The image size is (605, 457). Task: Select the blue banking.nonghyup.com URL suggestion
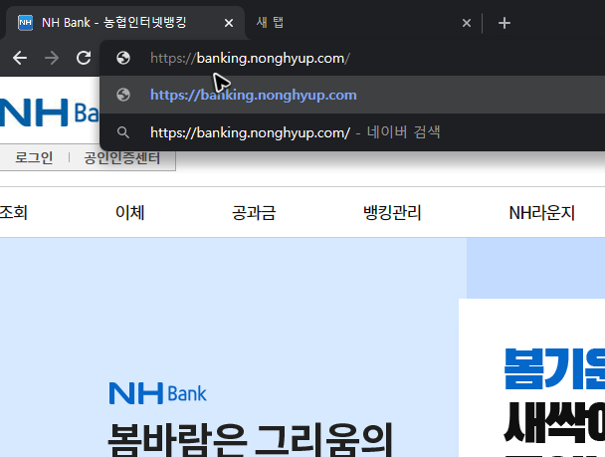click(352, 95)
